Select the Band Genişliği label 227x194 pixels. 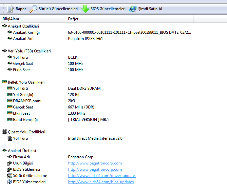(x=26, y=120)
